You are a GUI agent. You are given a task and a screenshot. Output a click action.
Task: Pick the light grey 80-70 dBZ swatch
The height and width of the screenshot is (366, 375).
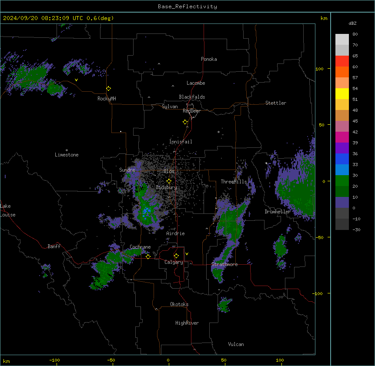342,40
